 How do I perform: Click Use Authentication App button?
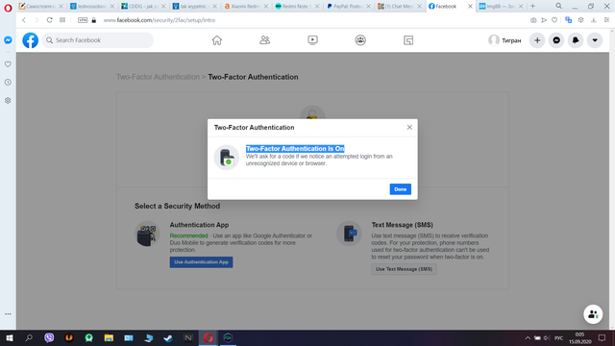(201, 262)
